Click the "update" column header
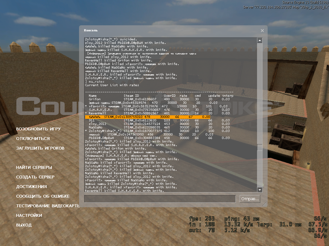 click(214, 95)
